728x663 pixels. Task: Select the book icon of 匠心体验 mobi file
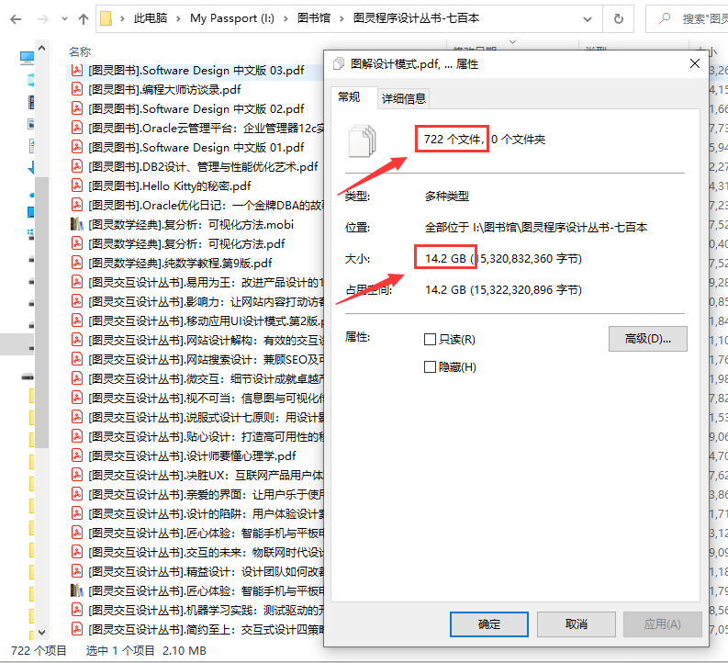click(76, 590)
